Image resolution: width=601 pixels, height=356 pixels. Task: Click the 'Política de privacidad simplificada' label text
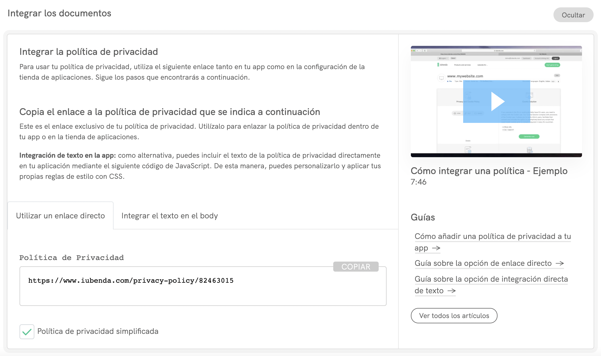tap(98, 331)
